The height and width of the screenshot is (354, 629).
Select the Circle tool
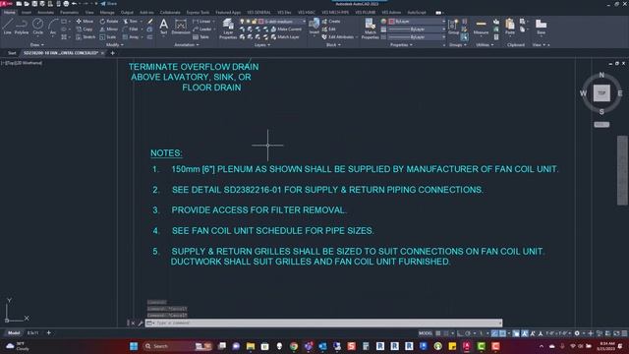[37, 27]
